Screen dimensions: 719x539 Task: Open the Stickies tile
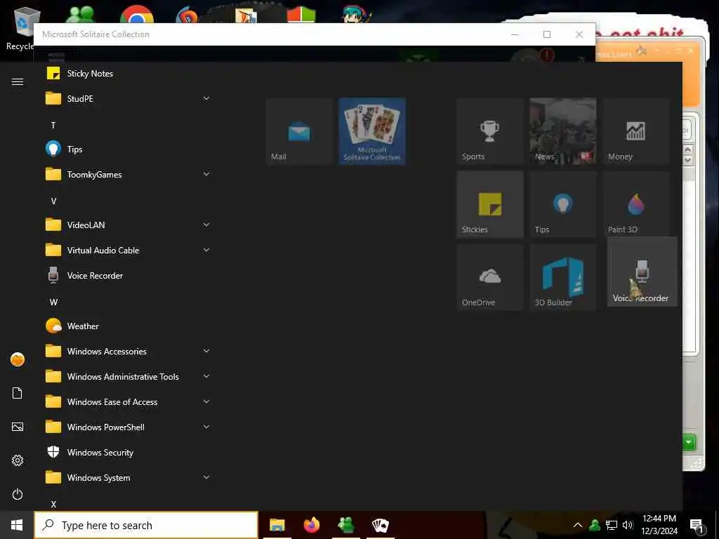(489, 204)
